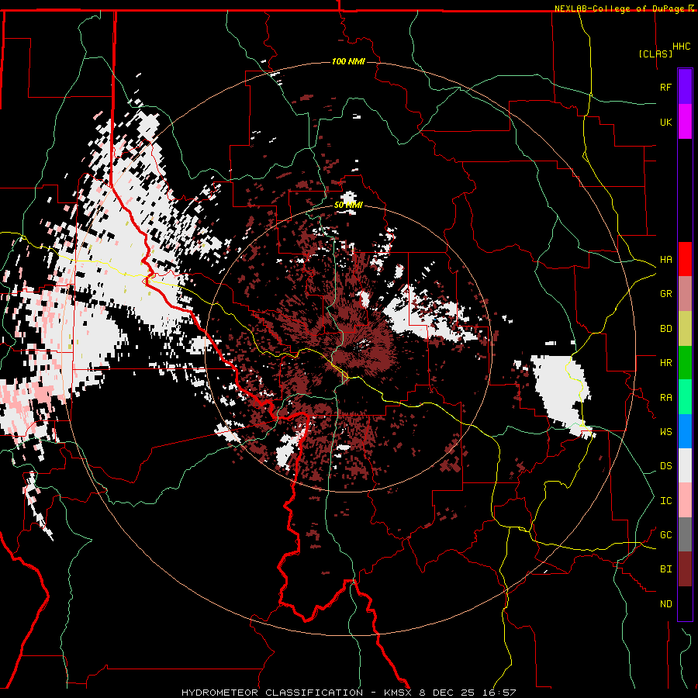Image resolution: width=698 pixels, height=698 pixels.
Task: Click the GC gray legend swatch
Action: coord(685,534)
